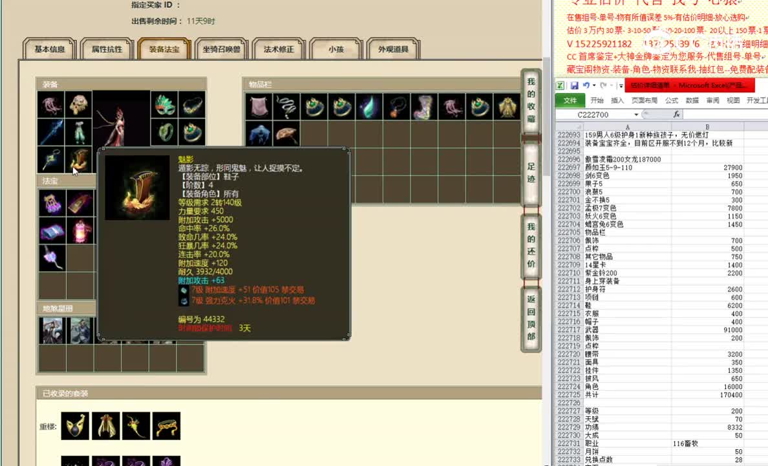Switch to the 外观道具 tab
Viewport: 768px width, 466px height.
pos(393,49)
